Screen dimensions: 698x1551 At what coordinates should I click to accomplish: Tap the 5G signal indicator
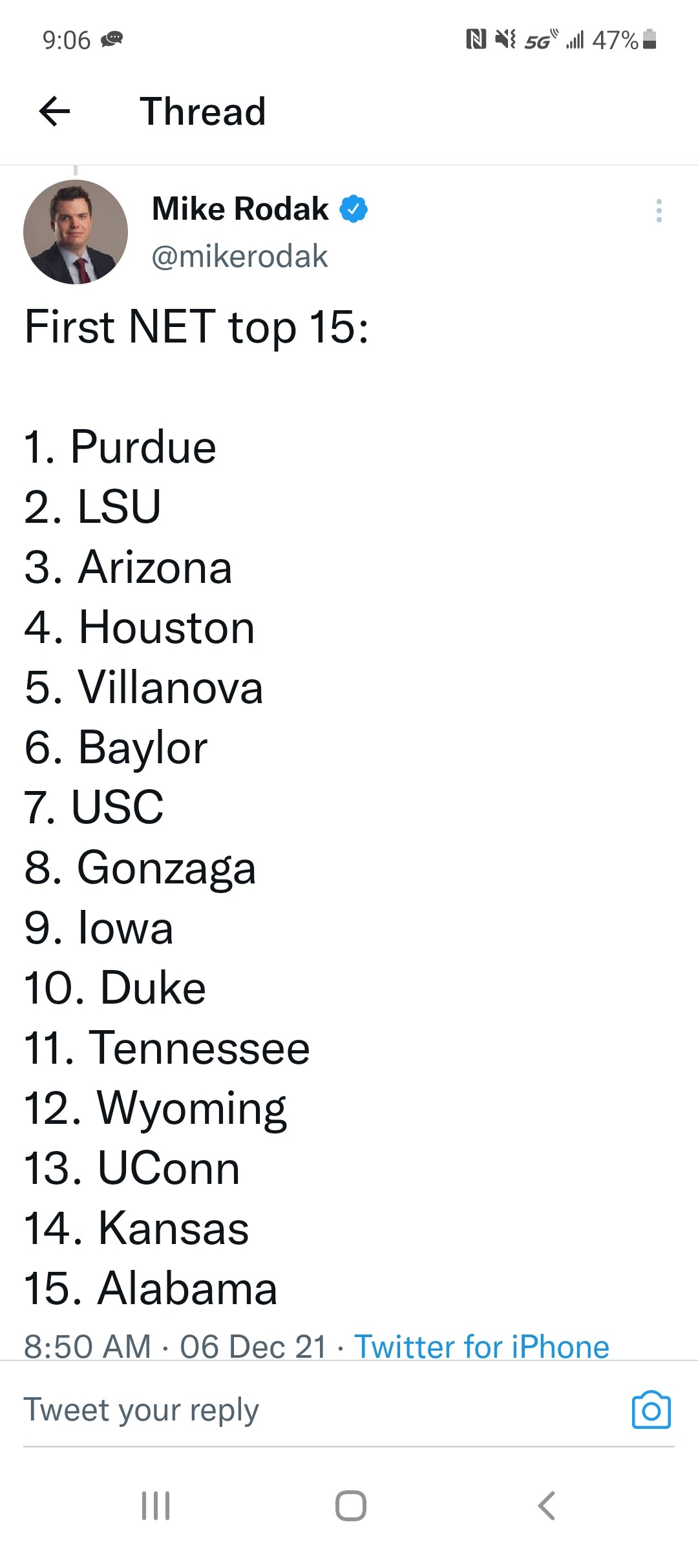541,39
